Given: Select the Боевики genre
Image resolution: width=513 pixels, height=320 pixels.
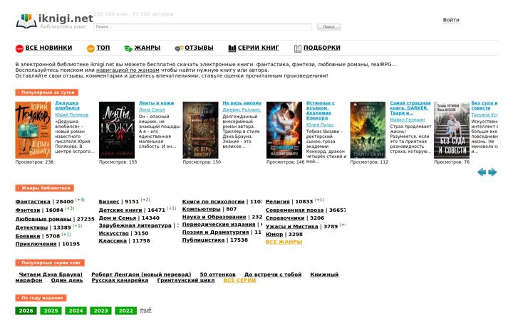Looking at the screenshot, I should [x=28, y=236].
